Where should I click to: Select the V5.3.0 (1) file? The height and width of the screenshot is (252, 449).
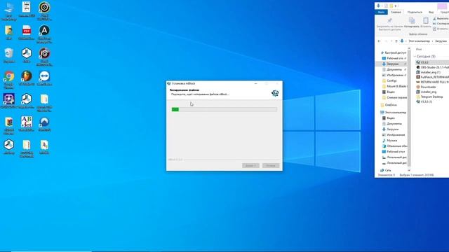[424, 101]
